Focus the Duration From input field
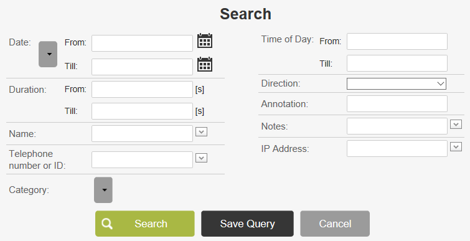The height and width of the screenshot is (241, 470). click(x=142, y=89)
